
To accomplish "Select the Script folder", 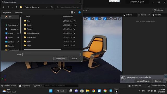I will click(29, 45).
